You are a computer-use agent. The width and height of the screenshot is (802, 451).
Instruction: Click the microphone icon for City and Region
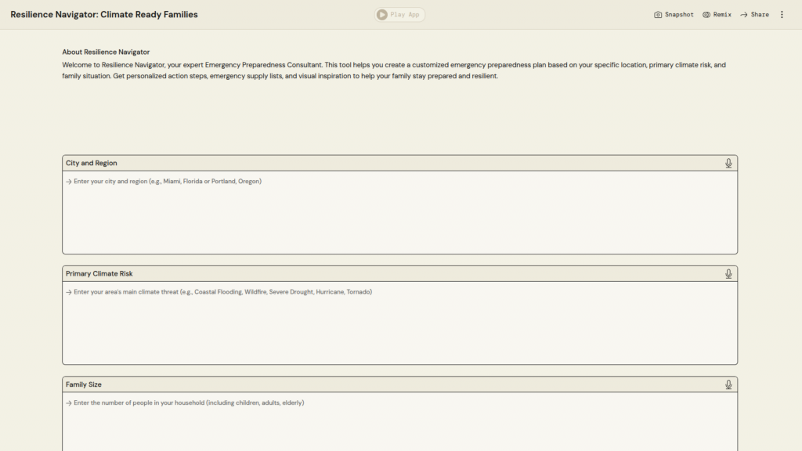click(x=728, y=163)
